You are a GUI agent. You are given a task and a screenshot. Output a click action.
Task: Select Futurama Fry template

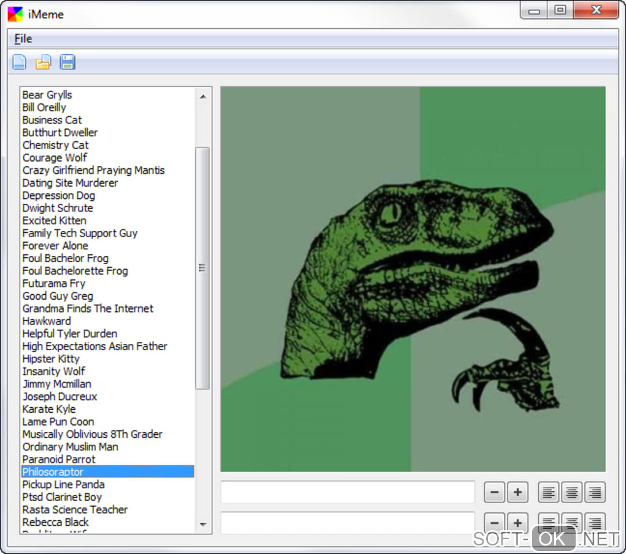[107, 284]
